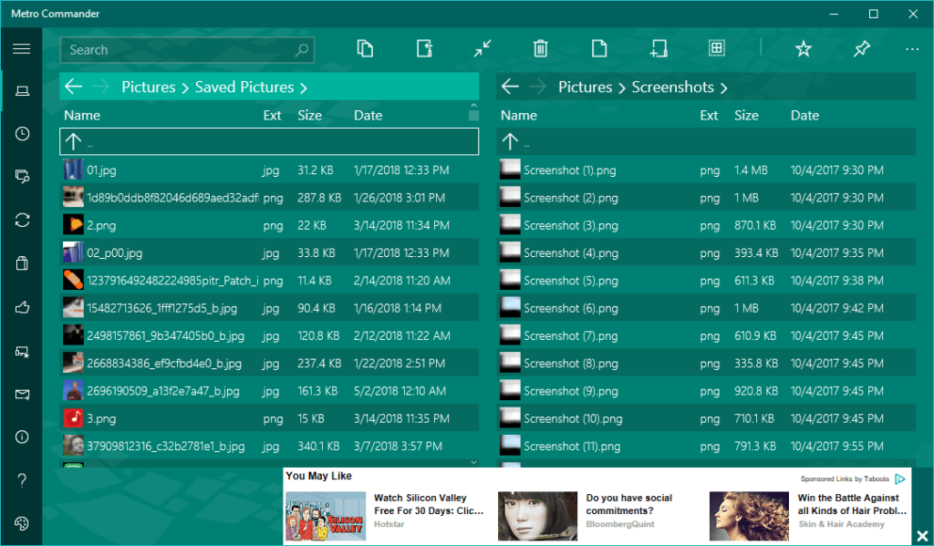
Task: Open the info icon in the sidebar
Action: (21, 437)
